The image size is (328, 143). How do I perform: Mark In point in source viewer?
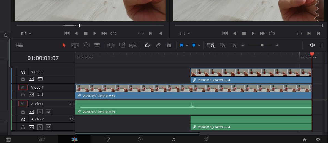tap(151, 33)
